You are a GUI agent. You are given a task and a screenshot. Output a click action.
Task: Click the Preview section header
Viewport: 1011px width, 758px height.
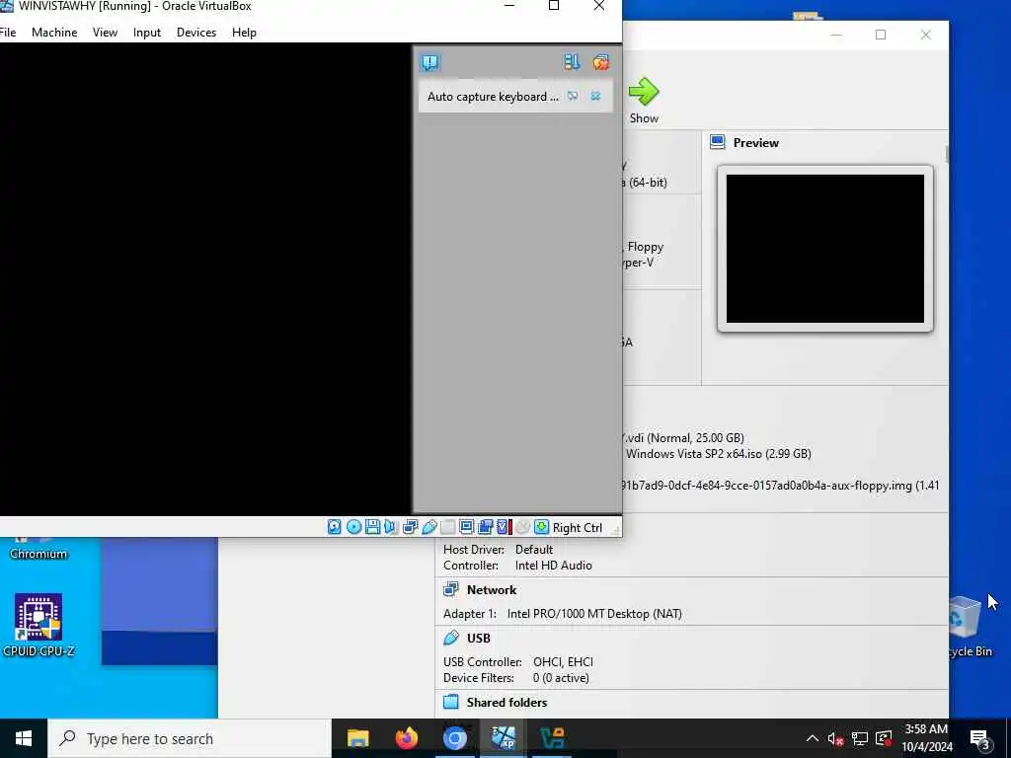coord(755,143)
